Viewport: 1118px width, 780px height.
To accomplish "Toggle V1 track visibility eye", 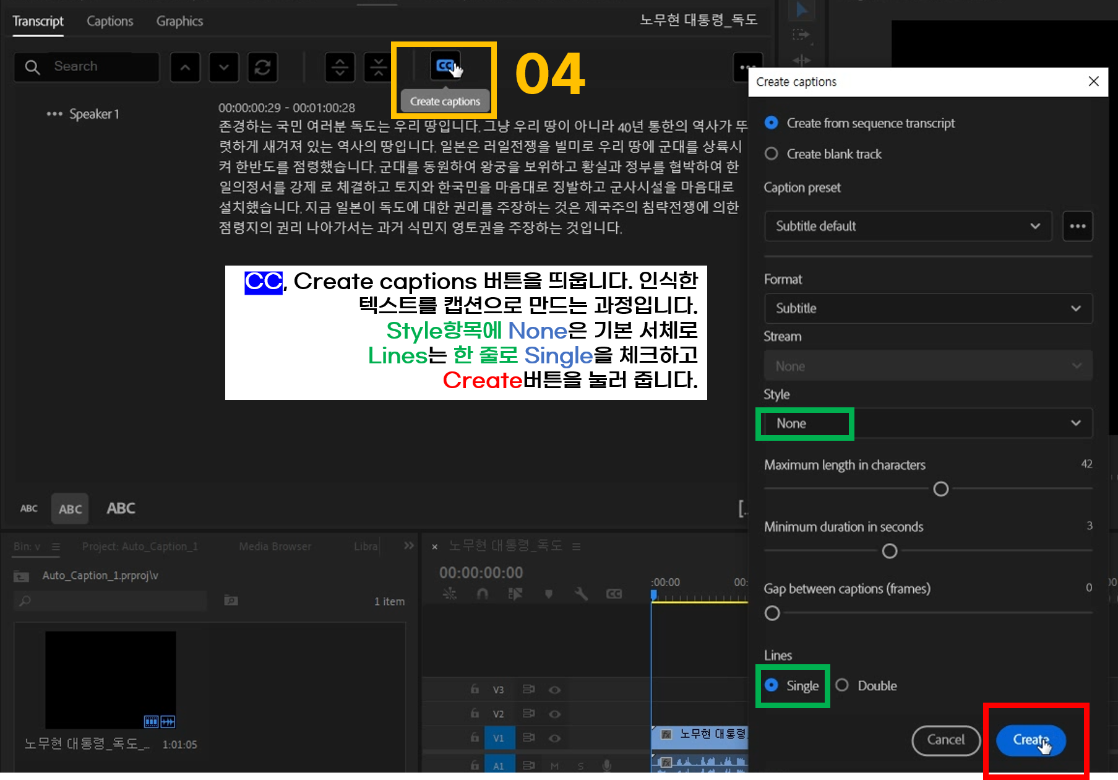I will [x=555, y=738].
